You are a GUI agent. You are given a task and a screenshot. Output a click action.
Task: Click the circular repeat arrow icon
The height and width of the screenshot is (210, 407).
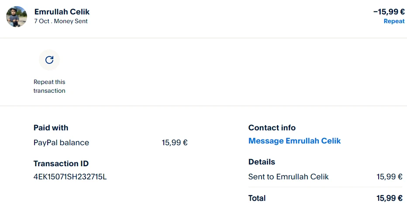point(49,60)
